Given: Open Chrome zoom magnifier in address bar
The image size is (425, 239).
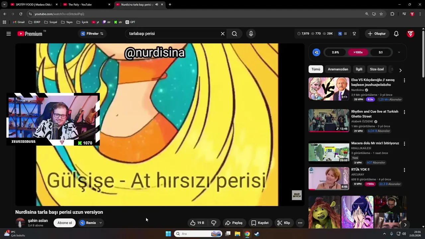Looking at the screenshot, I should tap(367, 14).
